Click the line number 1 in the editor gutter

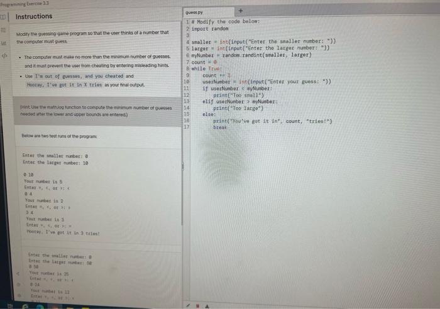pyautogui.click(x=187, y=22)
